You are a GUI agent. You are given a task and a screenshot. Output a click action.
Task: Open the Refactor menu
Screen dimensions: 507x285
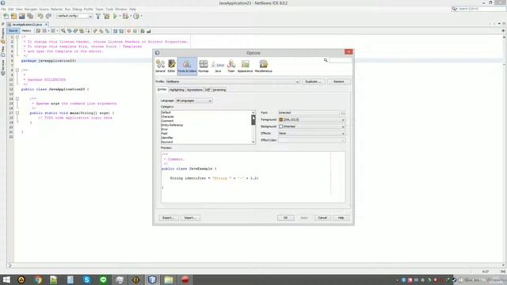(56, 9)
